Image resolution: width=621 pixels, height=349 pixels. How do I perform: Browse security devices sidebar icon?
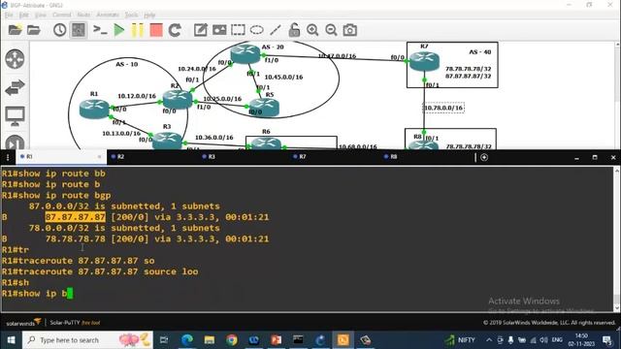coord(15,143)
